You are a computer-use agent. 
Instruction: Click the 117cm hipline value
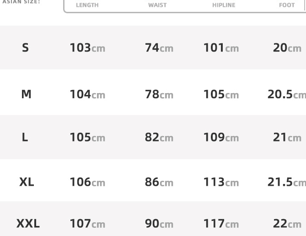coord(221,224)
